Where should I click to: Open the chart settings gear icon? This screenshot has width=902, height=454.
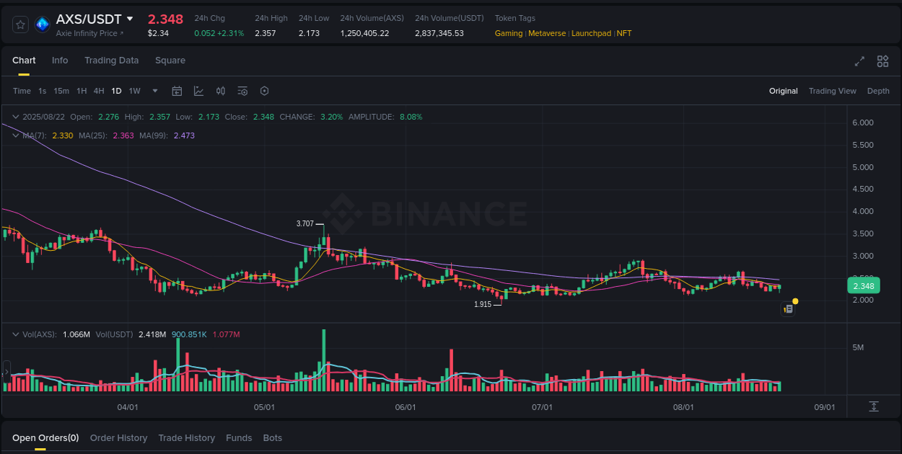tap(263, 91)
